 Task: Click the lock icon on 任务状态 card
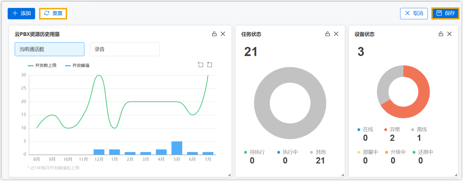pyautogui.click(x=328, y=34)
